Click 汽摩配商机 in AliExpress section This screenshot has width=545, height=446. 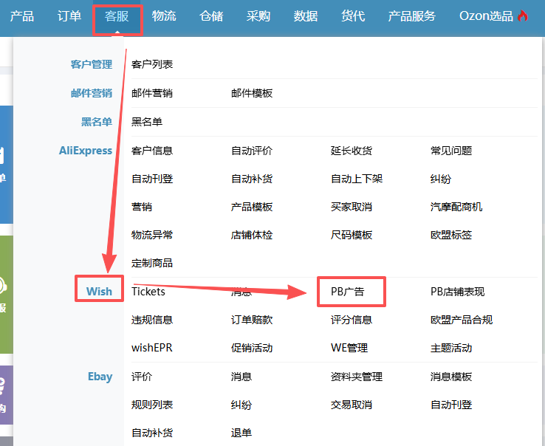(456, 207)
